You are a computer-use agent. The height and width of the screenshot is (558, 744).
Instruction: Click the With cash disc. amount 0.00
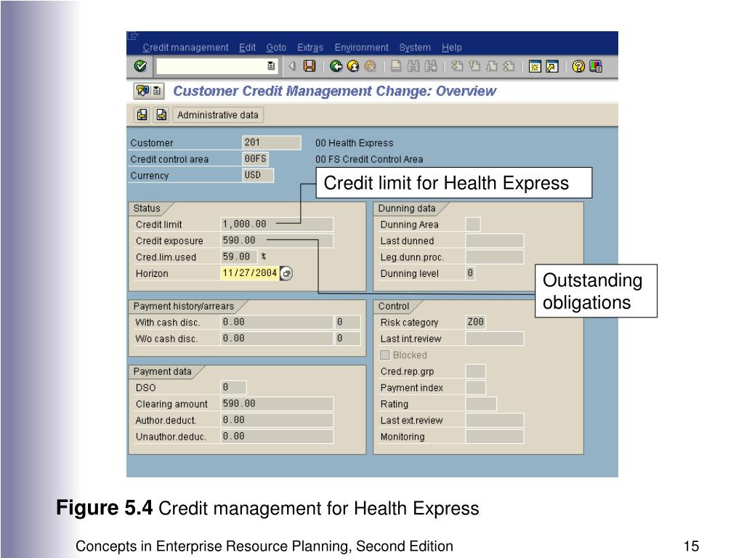click(x=277, y=322)
